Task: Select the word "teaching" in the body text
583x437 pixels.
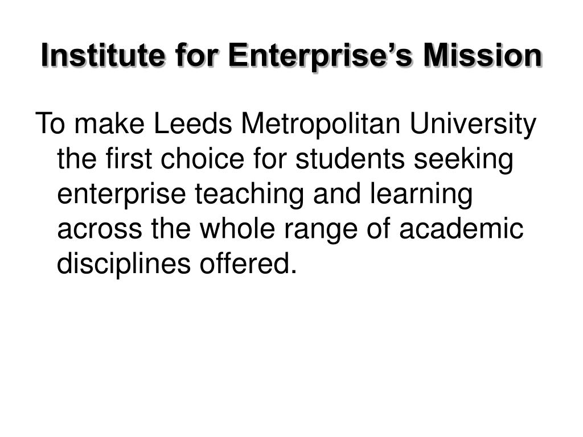Action: point(249,195)
